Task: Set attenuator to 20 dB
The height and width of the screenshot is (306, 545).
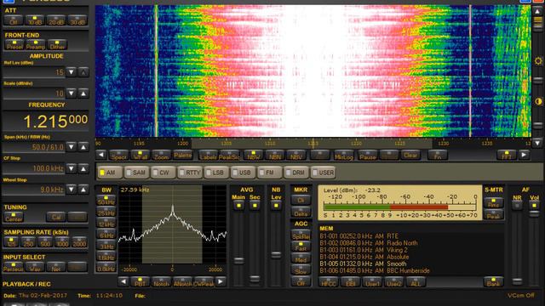Action: click(x=56, y=20)
